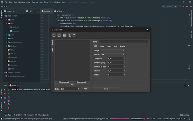This screenshot has width=193, height=121.
Task: Open the Refactor menu
Action: point(35,2)
